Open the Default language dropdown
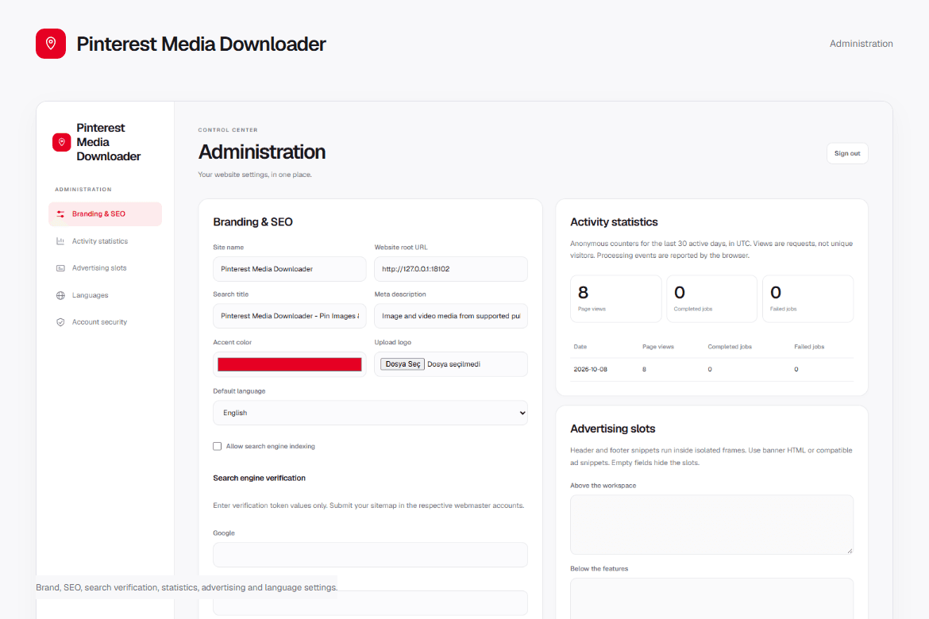Image resolution: width=929 pixels, height=619 pixels. [370, 413]
